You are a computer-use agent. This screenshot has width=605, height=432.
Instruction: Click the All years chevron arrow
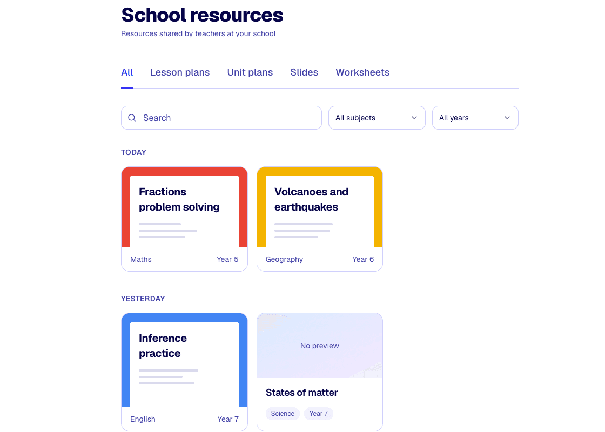pos(507,118)
